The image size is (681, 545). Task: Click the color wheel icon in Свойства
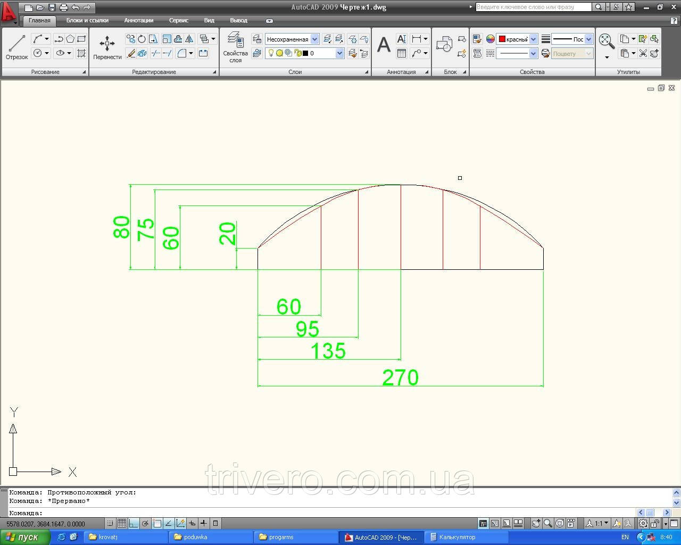point(491,39)
